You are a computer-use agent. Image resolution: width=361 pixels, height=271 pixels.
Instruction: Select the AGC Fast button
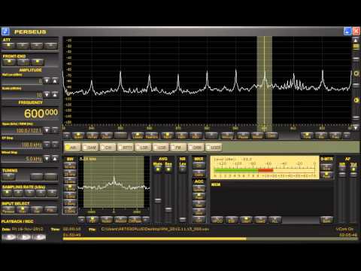[199, 196]
